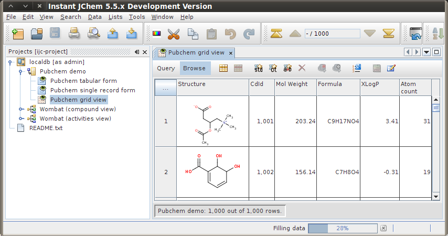Expand Wombat (activities view) node
This screenshot has height=236, width=448.
click(x=21, y=119)
